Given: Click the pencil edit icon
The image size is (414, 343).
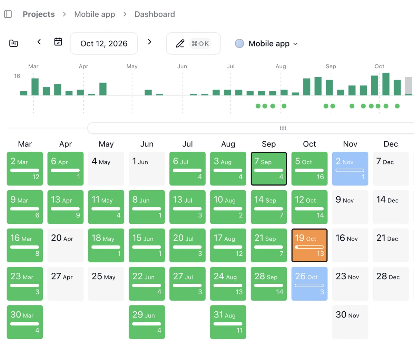Looking at the screenshot, I should click(x=180, y=43).
